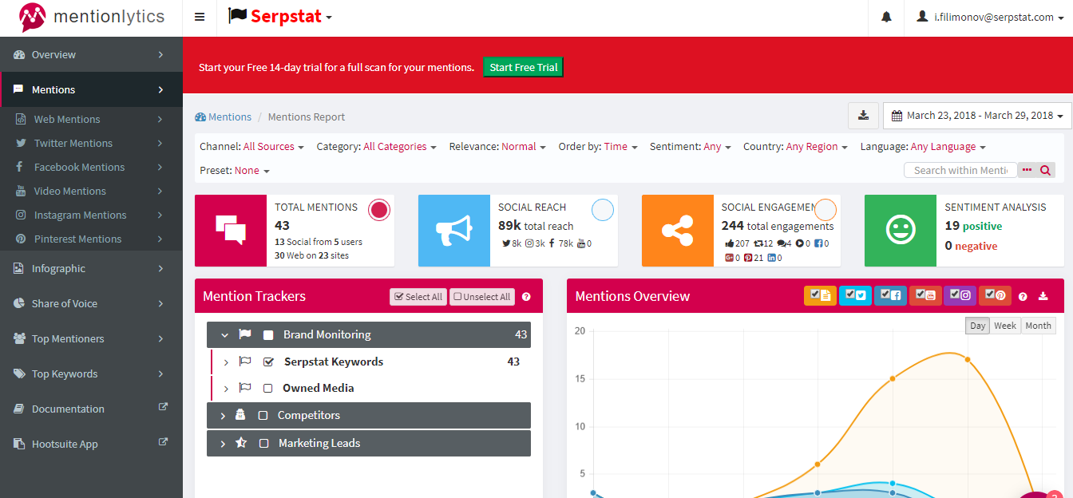Click Sentiment Analysis smiley icon

pyautogui.click(x=901, y=231)
